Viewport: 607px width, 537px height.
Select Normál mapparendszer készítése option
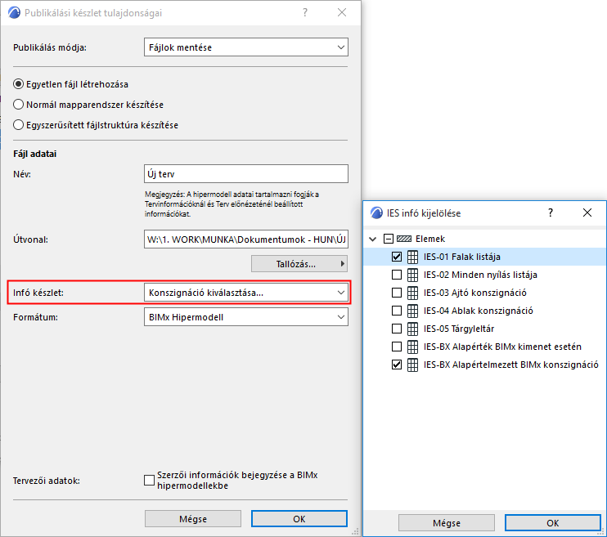(x=18, y=105)
